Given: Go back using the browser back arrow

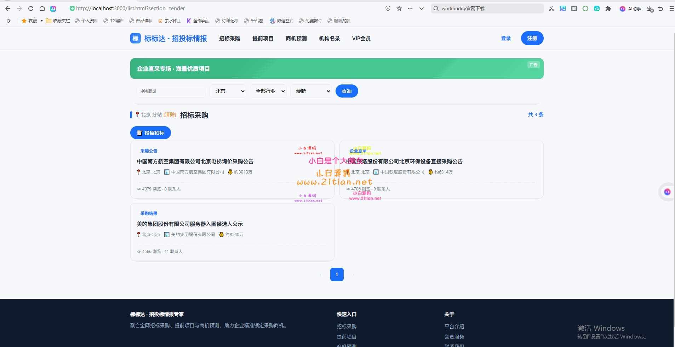Looking at the screenshot, I should [x=8, y=8].
